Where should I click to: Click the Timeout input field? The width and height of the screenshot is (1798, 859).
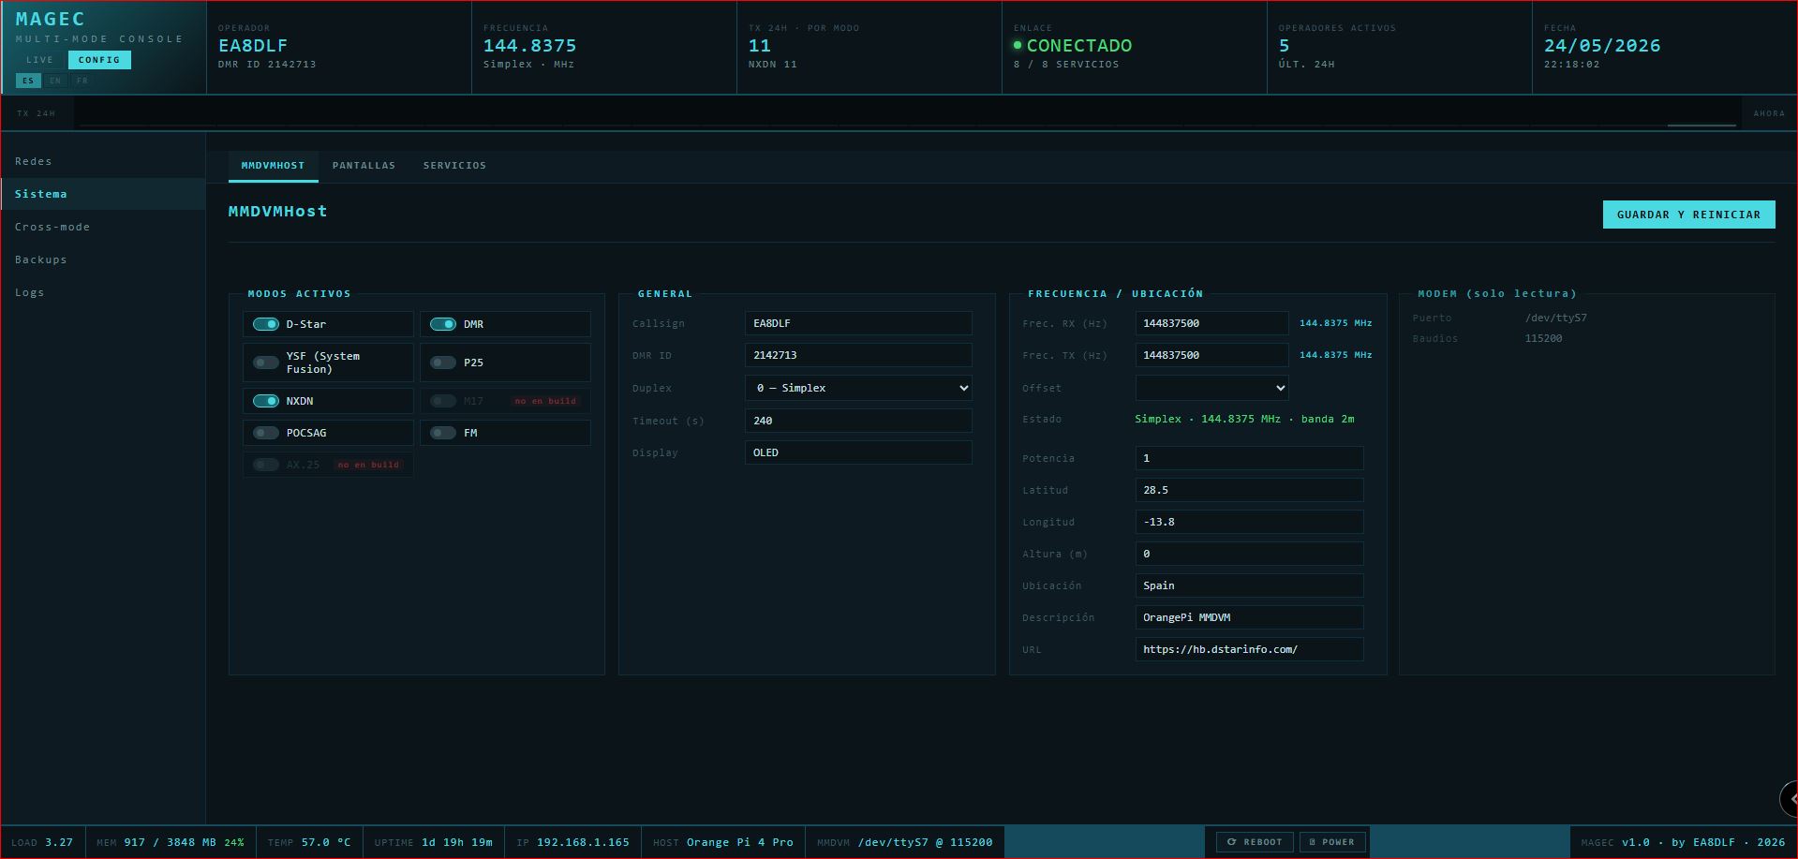pos(858,421)
